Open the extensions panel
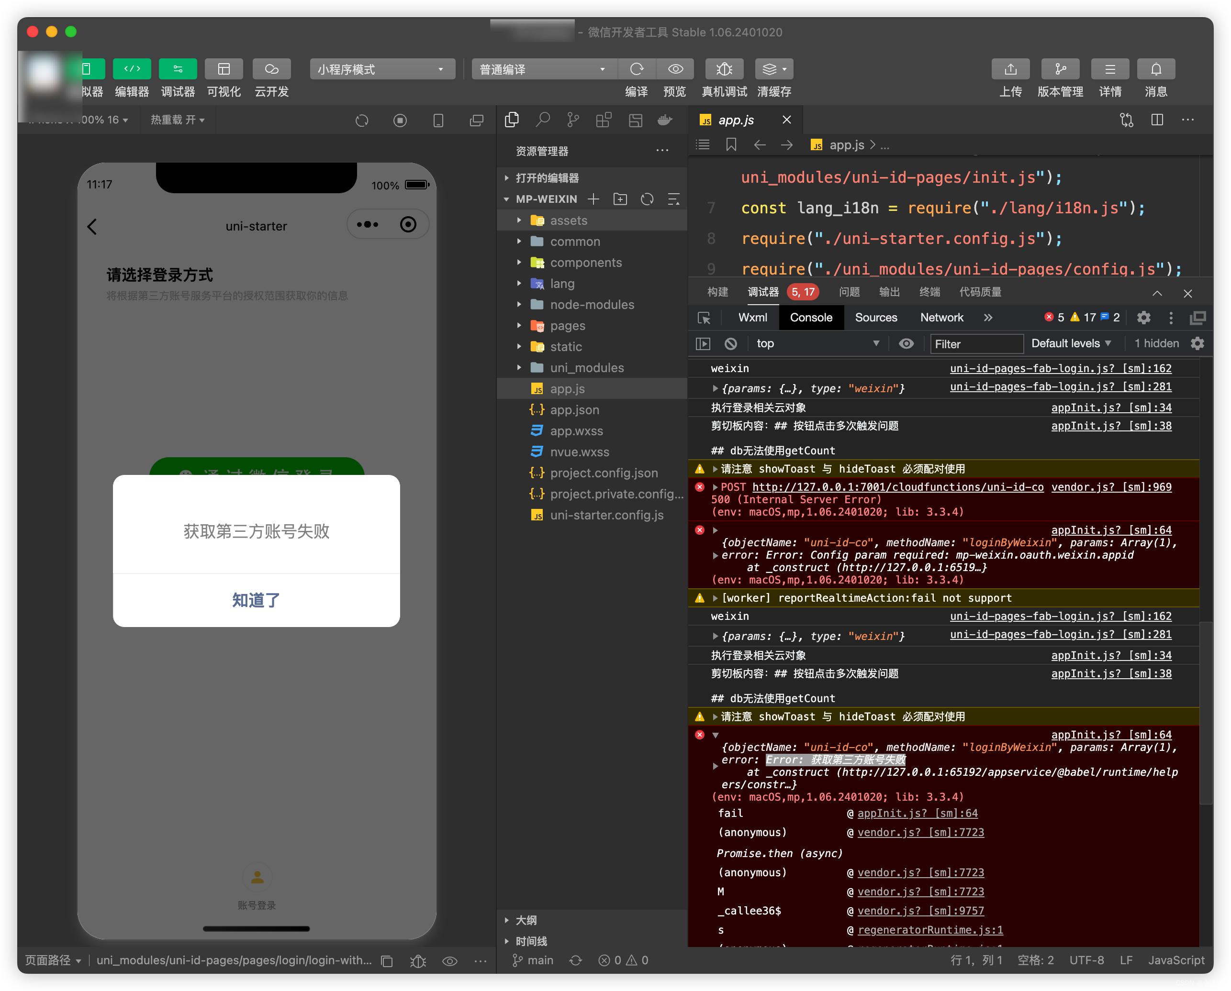This screenshot has width=1231, height=991. 604,120
